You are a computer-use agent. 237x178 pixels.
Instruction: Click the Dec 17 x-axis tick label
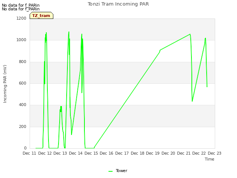[122, 153]
